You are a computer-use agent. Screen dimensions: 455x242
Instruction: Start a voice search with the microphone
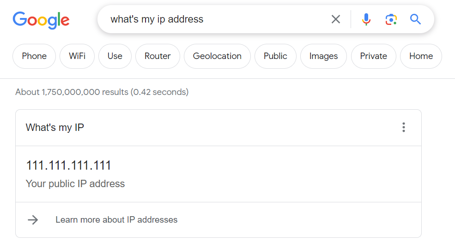(x=366, y=19)
